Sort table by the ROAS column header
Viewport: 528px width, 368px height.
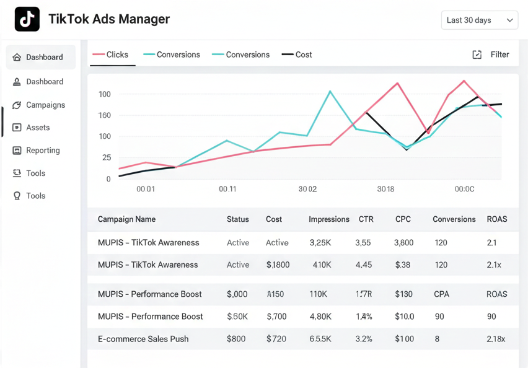(496, 219)
